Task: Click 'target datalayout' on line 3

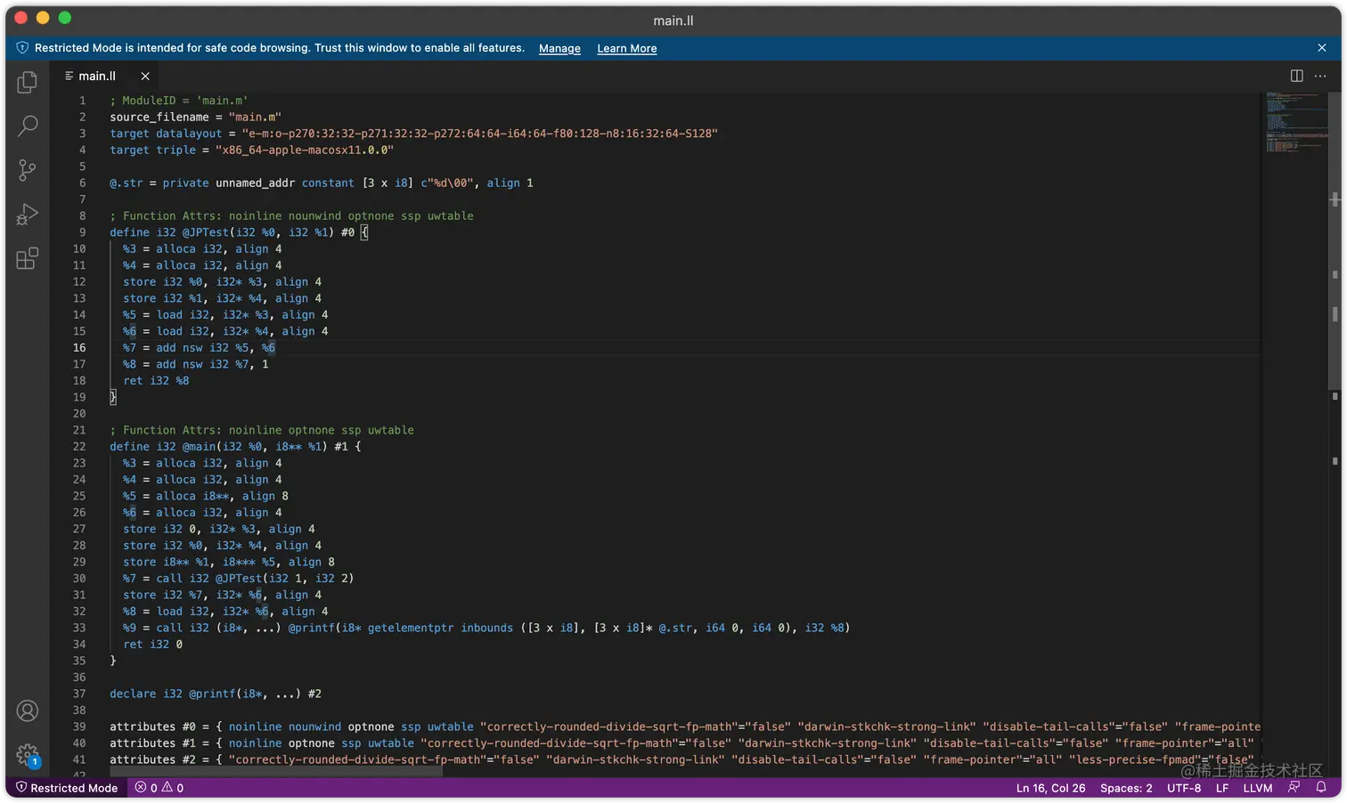Action: coord(166,134)
